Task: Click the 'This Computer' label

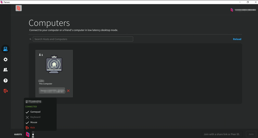Action: (x=45, y=84)
